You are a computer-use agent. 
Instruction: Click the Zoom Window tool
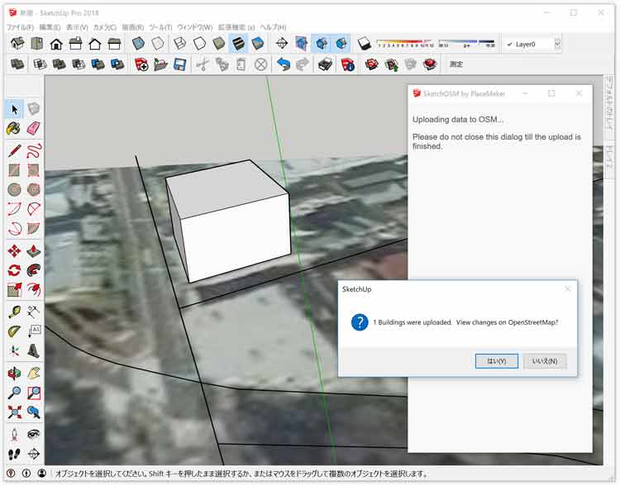(x=34, y=393)
